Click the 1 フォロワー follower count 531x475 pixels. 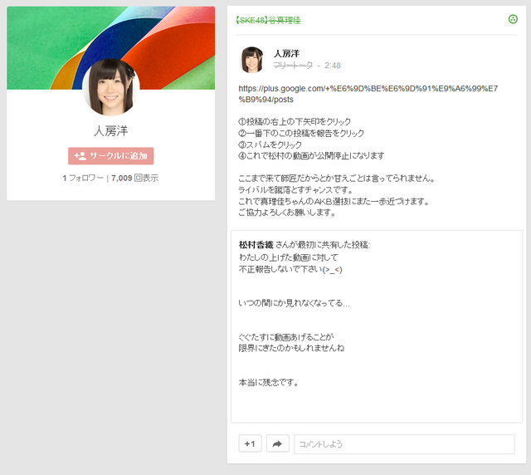coord(83,178)
